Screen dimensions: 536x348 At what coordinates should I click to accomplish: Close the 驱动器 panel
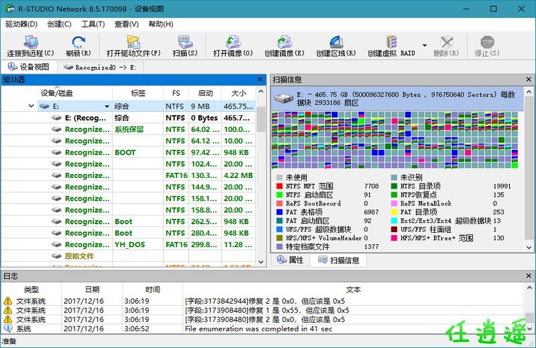coord(260,80)
